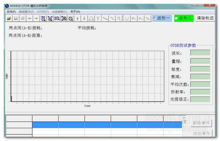Click the right arrow toolbar icon
This screenshot has height=141, width=220.
point(36,19)
